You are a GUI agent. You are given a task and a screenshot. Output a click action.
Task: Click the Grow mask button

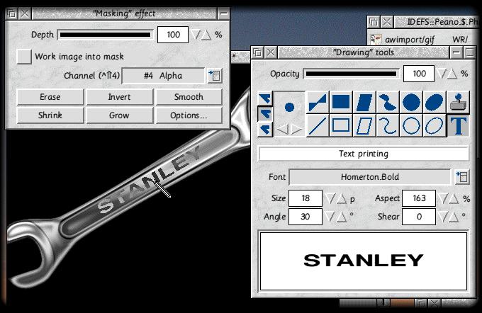[x=120, y=115]
